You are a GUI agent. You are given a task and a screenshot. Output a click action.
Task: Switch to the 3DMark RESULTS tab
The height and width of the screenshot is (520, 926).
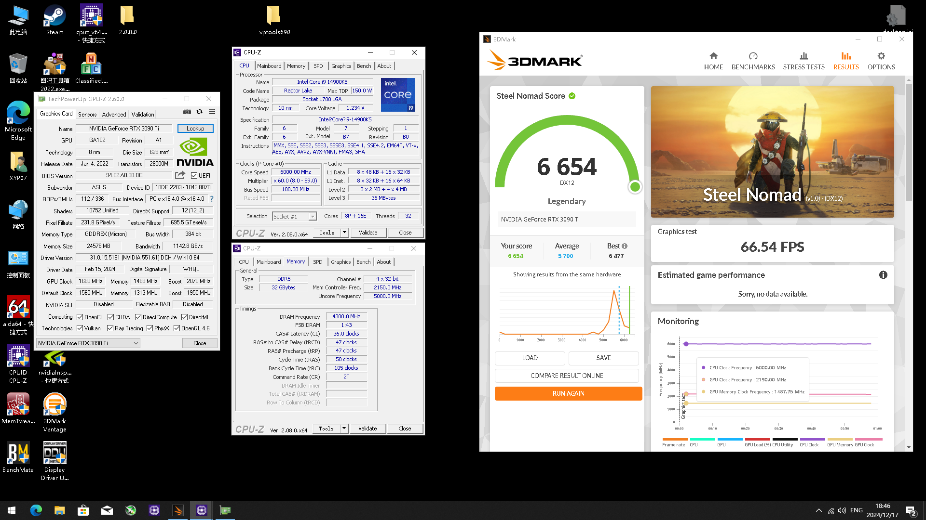click(846, 61)
